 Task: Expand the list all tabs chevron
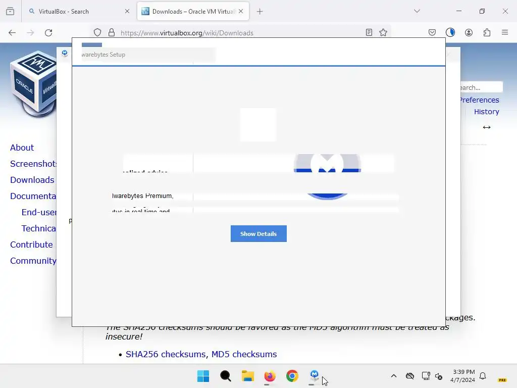pos(417,11)
